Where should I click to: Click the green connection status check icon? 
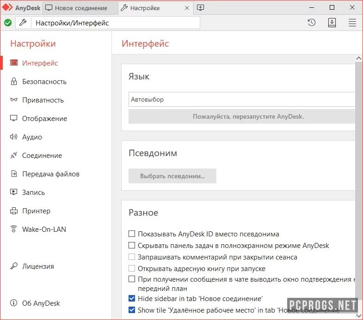click(x=8, y=23)
